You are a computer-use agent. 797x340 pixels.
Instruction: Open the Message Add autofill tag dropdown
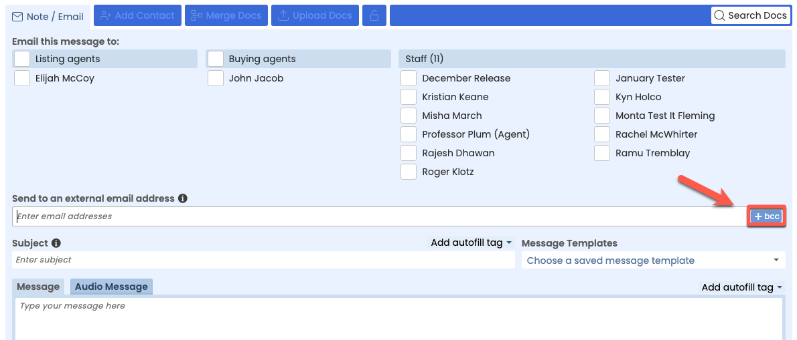[x=742, y=287]
